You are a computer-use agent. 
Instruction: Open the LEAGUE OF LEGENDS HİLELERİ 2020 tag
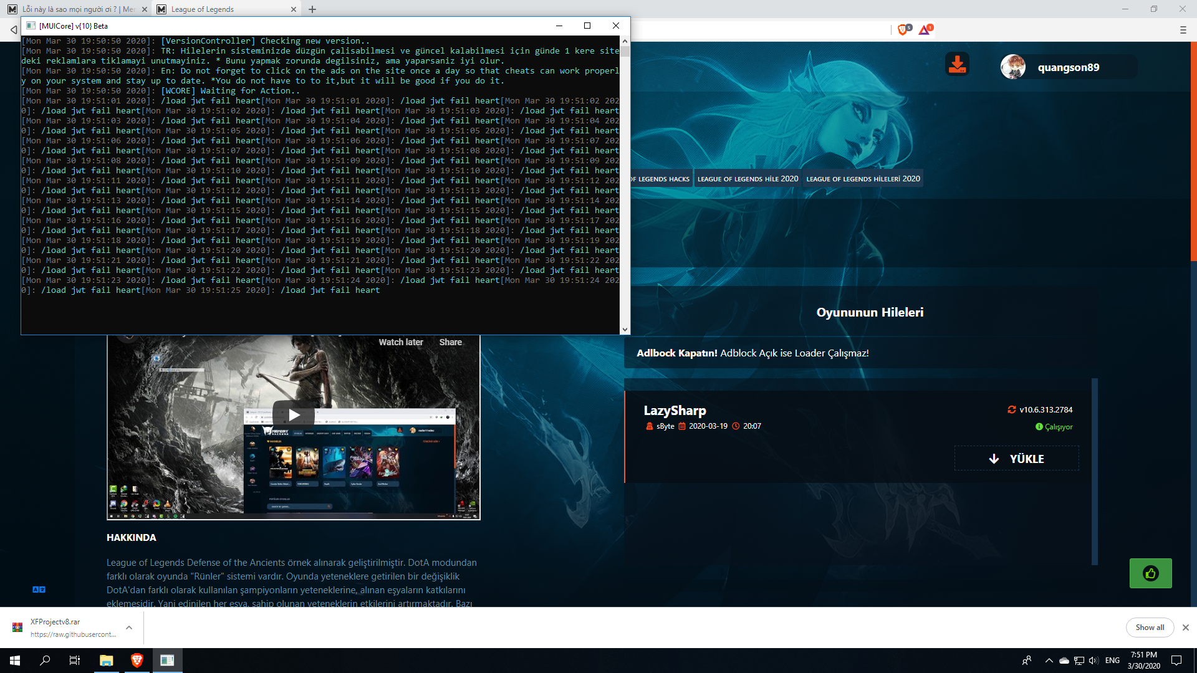pos(863,179)
